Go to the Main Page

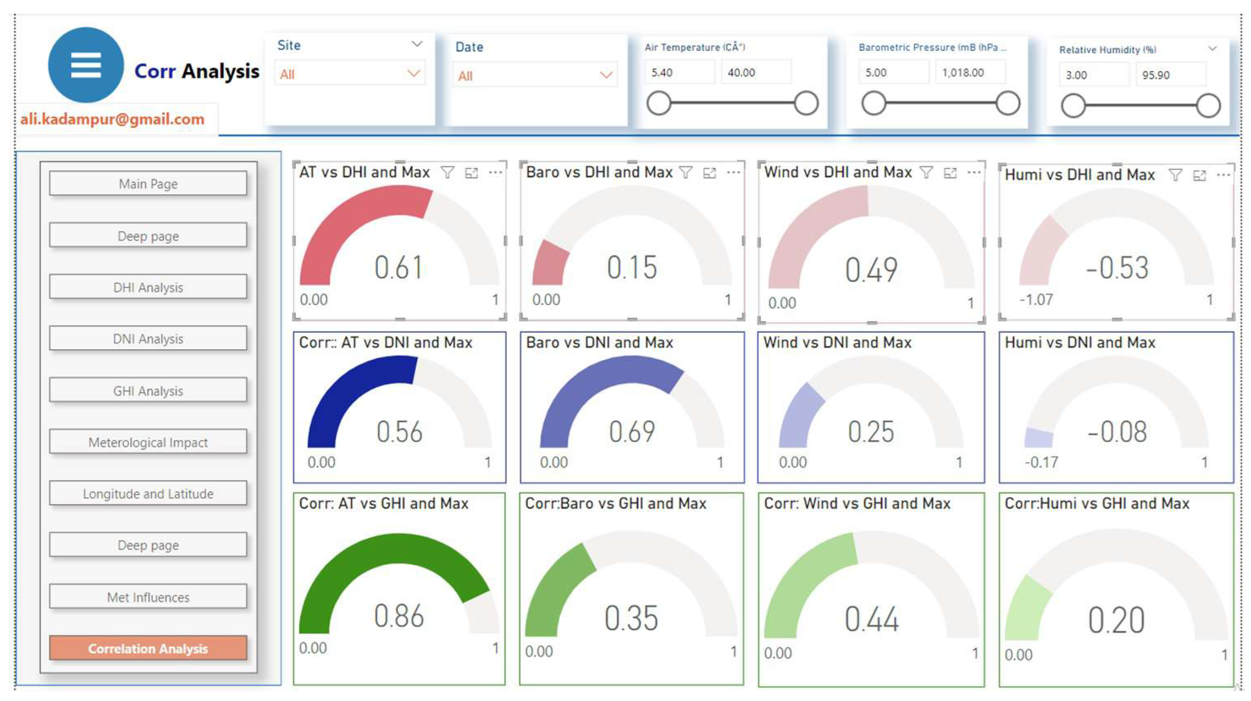(x=148, y=184)
